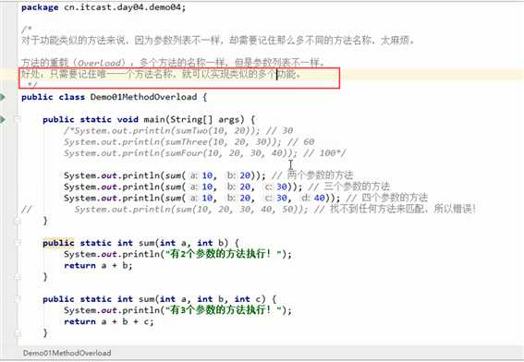Click parameter value 40 after hint 'd:'
524x362 pixels.
[320, 198]
